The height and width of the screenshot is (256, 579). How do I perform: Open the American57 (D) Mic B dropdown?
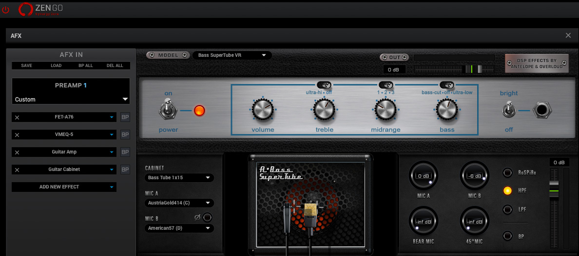(x=179, y=228)
